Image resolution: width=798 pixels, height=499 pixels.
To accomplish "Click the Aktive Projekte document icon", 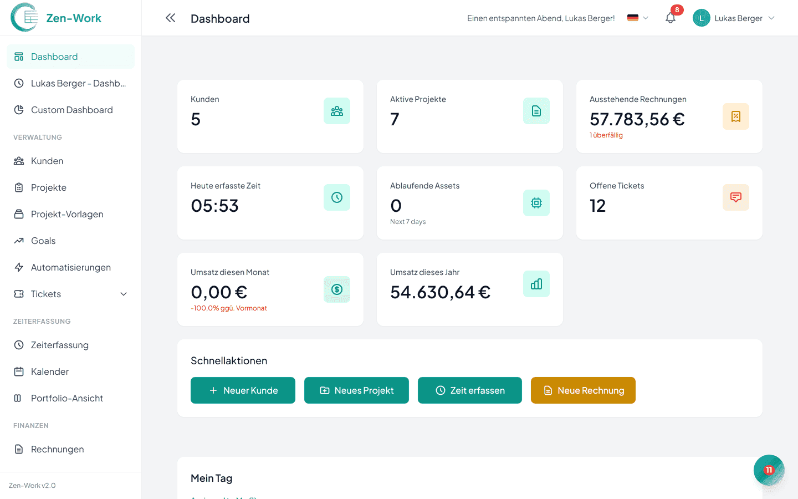I will click(536, 111).
